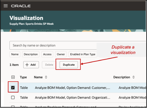Viewport: 147px width, 108px height.
Task: Choose the Owner filter chip
Action: coord(61,54)
